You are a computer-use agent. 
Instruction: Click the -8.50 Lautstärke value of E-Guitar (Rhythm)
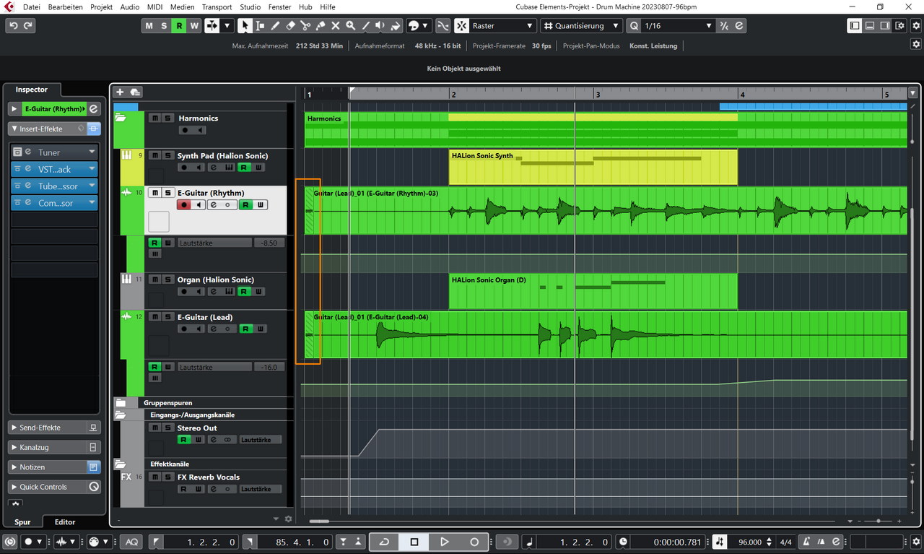(x=269, y=243)
